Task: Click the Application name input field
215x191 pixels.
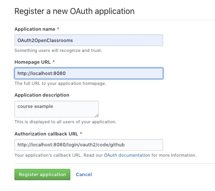Action: click(89, 40)
